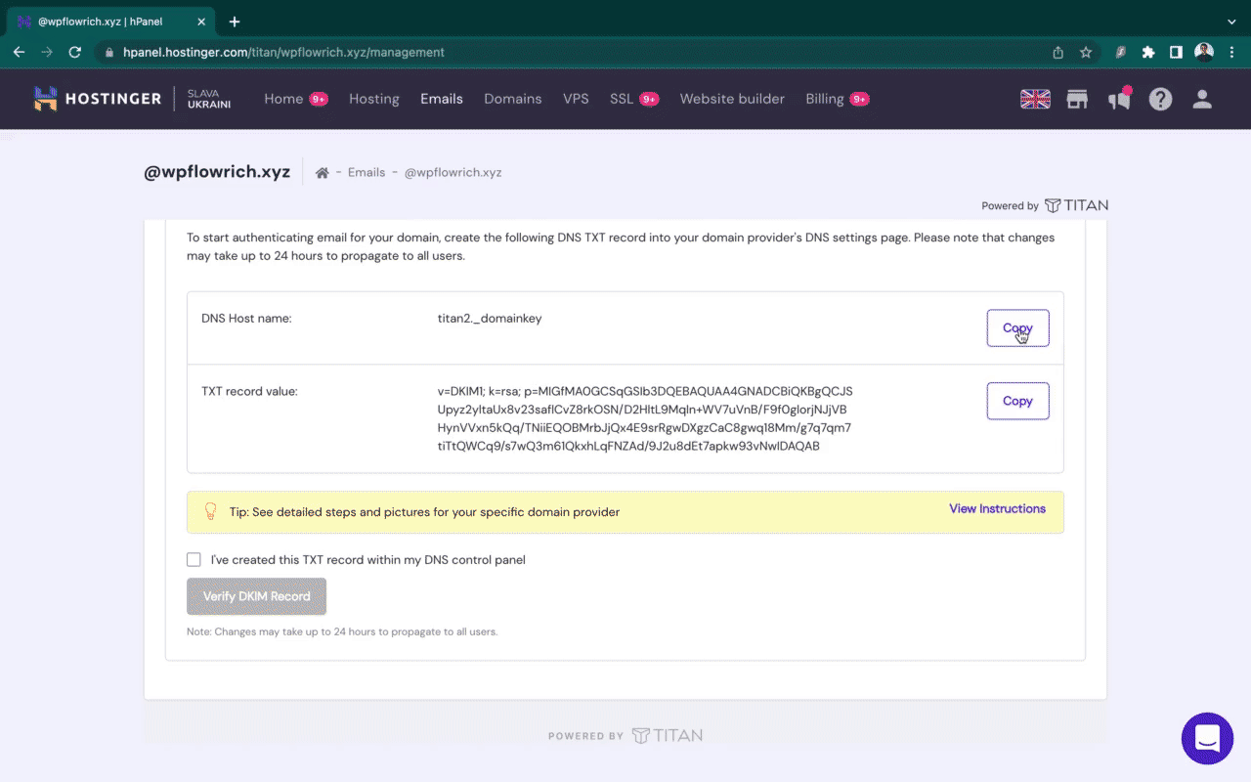The image size is (1251, 782).
Task: Go forward in browser history
Action: [x=47, y=53]
